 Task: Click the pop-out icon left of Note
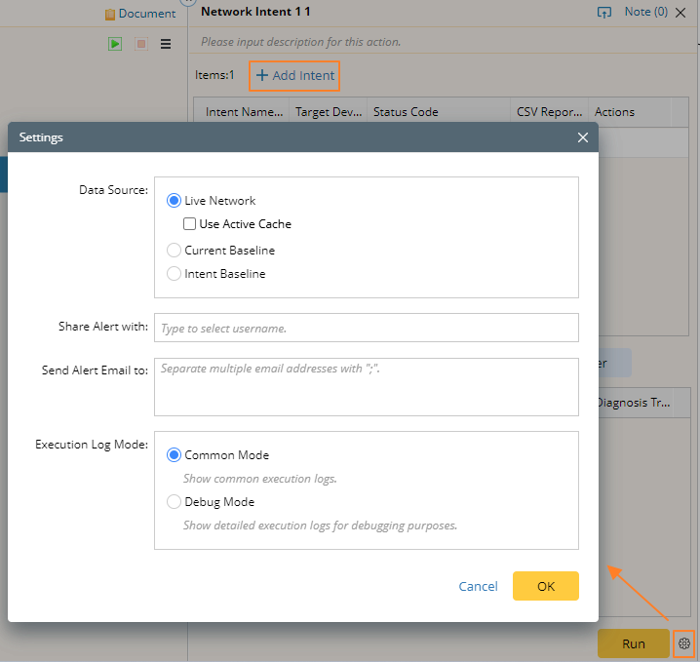[603, 13]
